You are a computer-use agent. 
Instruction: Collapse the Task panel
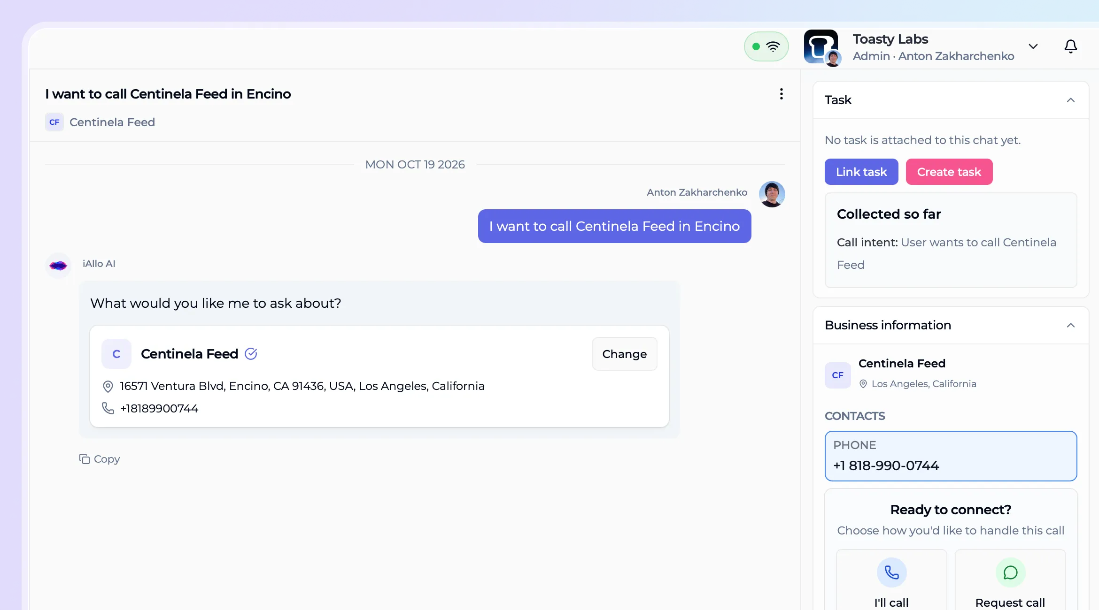(1070, 100)
